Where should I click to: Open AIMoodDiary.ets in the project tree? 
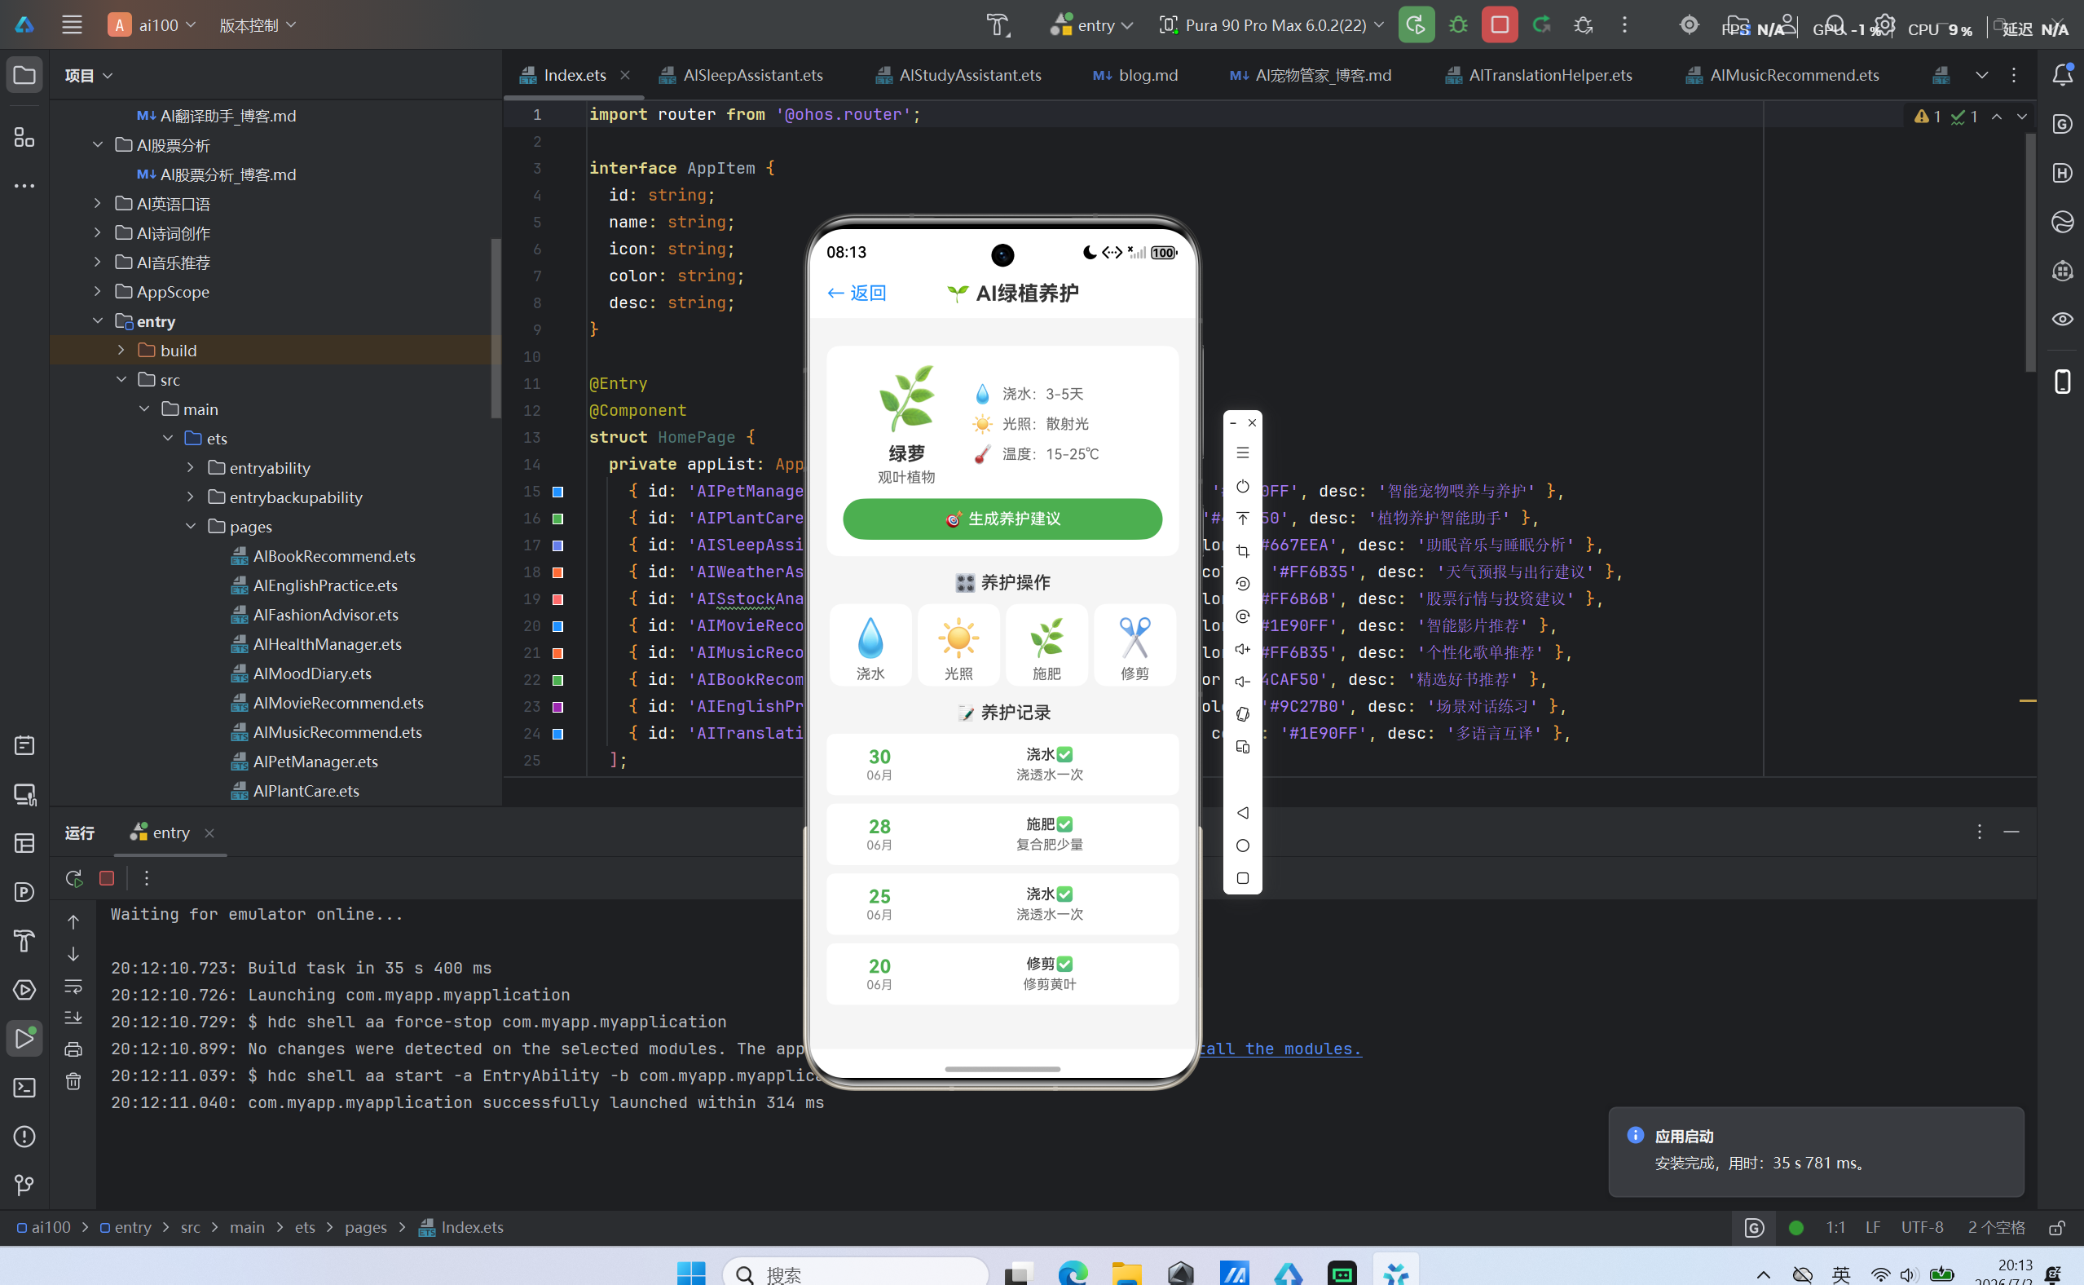[302, 674]
